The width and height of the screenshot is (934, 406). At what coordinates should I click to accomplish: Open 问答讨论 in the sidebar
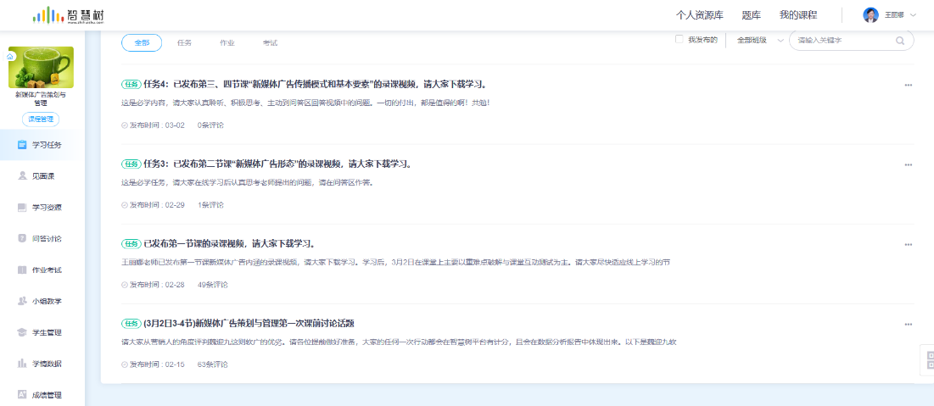click(46, 239)
